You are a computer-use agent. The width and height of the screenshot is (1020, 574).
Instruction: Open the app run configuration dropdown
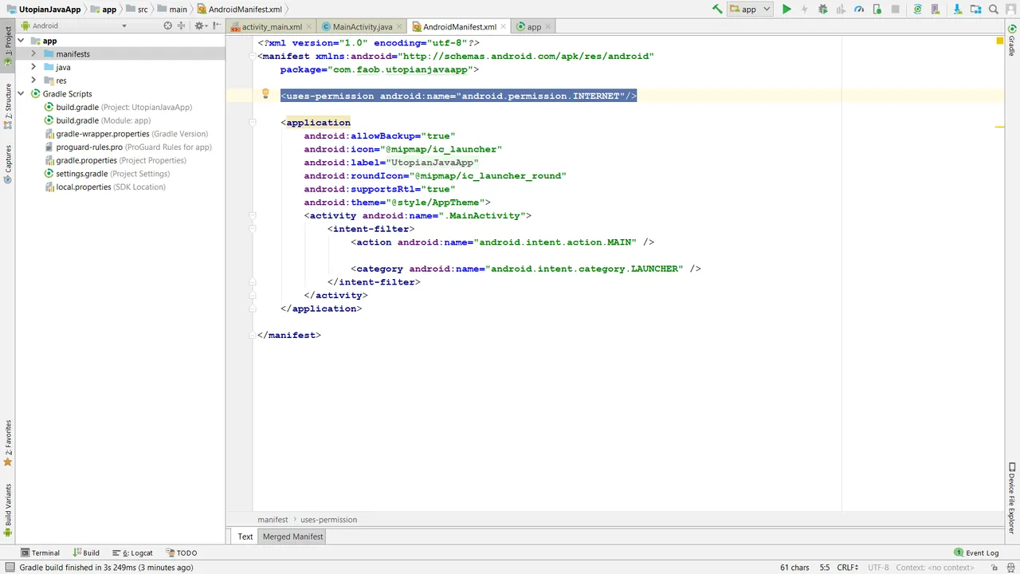(750, 10)
